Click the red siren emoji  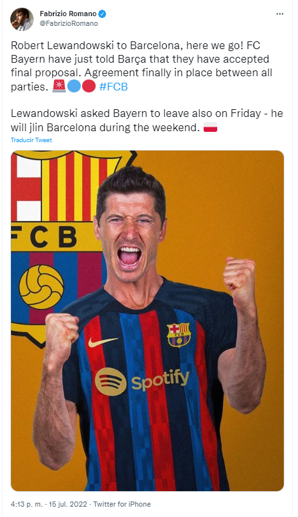pos(59,87)
